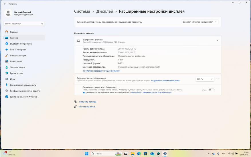Viewport: 251px width, 157px height.
Task: Go to Сеть и Интернет settings
Action: [x=24, y=50]
